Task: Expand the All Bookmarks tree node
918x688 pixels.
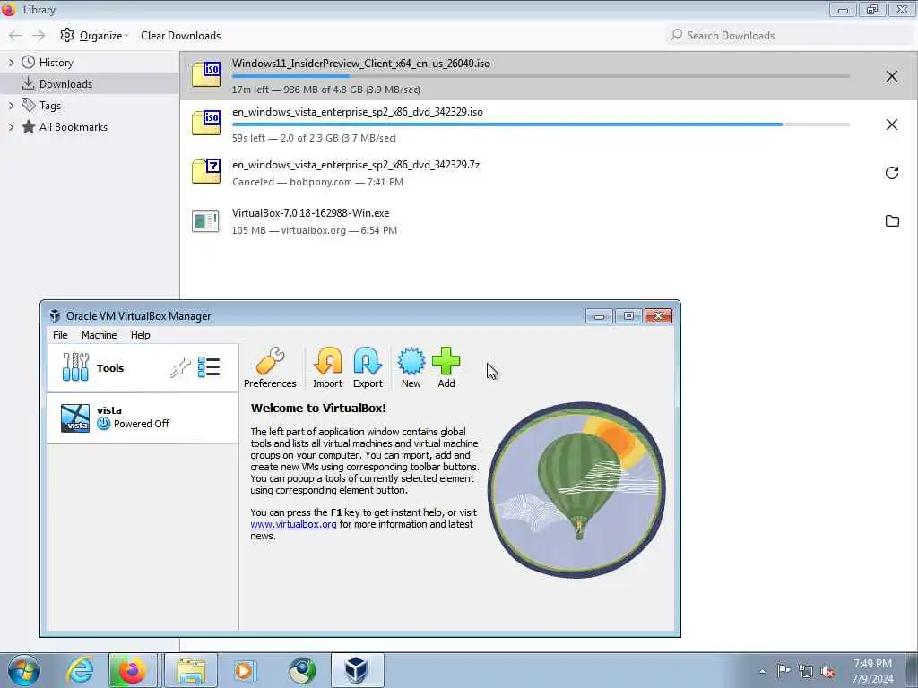Action: click(x=11, y=127)
